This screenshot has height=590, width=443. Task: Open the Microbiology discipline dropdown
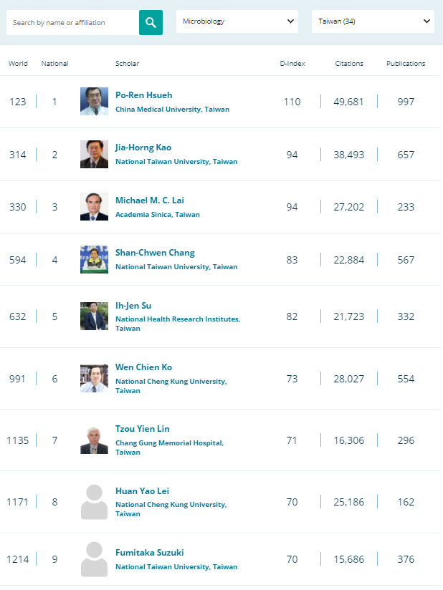(237, 21)
